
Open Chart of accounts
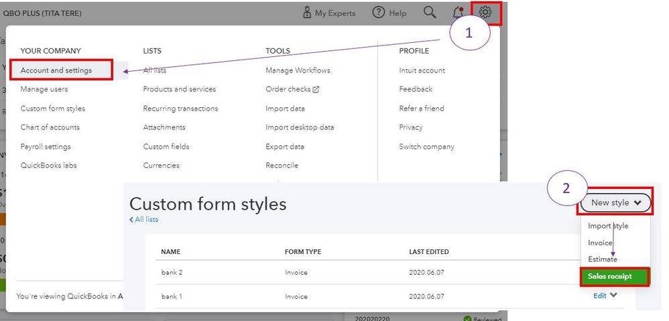pyautogui.click(x=50, y=127)
